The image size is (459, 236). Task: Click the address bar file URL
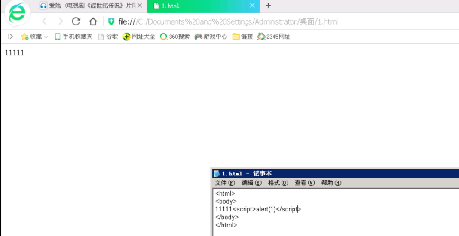coord(228,21)
